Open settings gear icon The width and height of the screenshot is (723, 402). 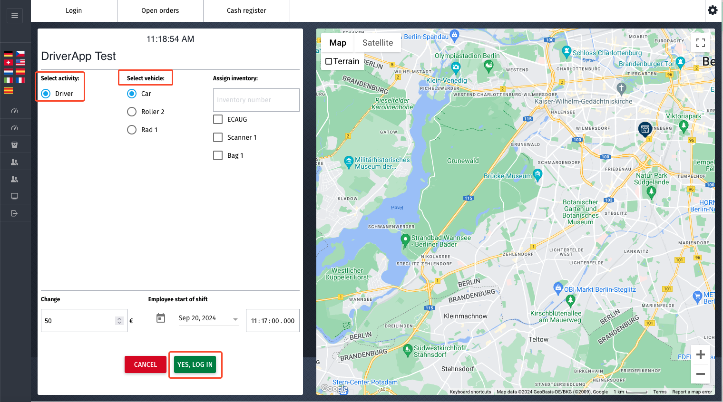(x=713, y=10)
